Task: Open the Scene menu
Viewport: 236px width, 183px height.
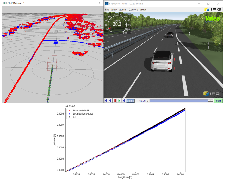Action: pyautogui.click(x=122, y=9)
